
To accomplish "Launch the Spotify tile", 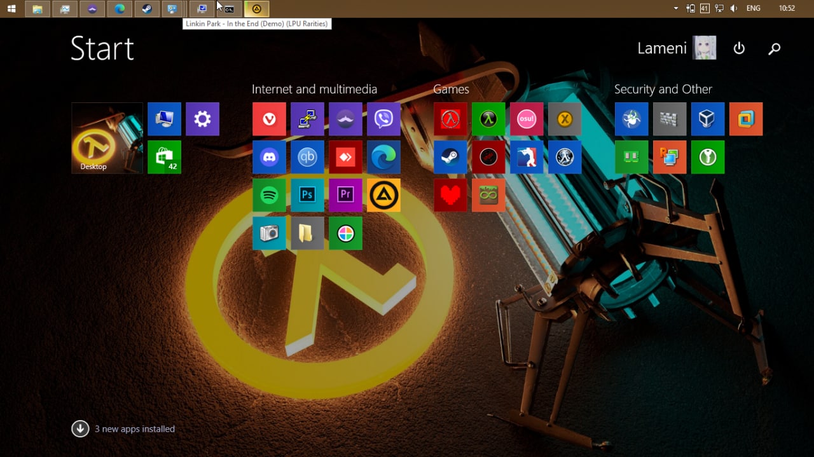I will (269, 195).
